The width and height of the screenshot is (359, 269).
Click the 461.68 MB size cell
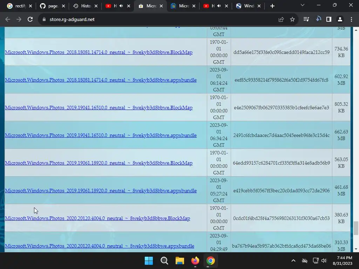(x=341, y=190)
